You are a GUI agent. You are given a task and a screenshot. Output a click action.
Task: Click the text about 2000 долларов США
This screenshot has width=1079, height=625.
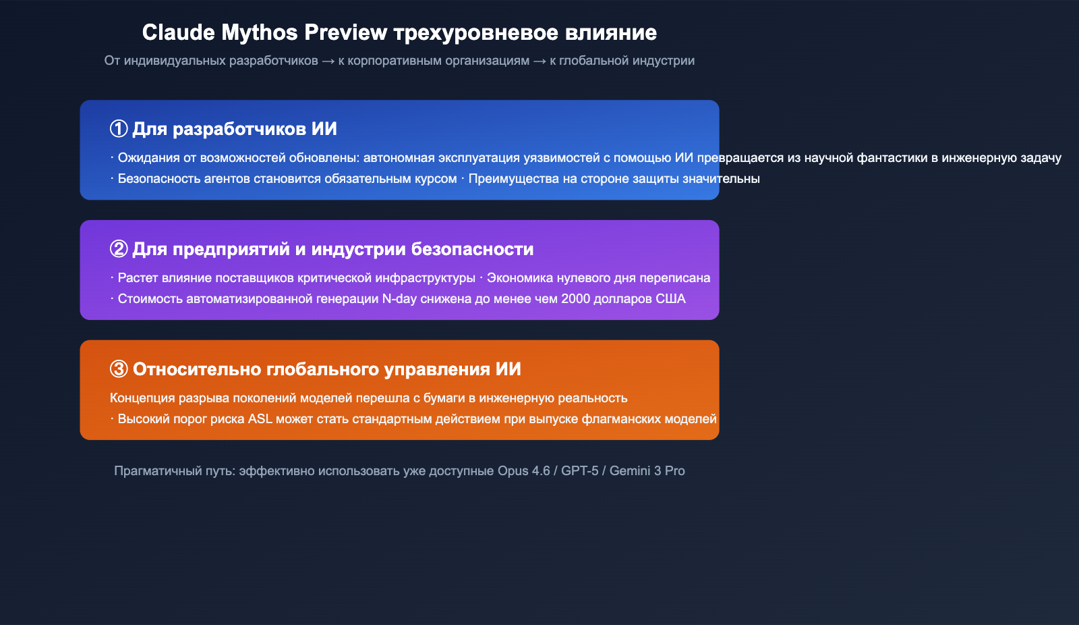624,298
